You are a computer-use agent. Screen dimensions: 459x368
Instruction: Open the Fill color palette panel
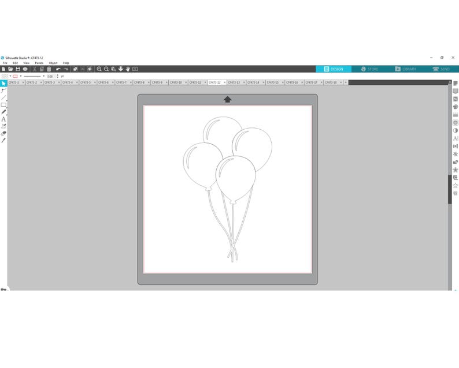[456, 107]
